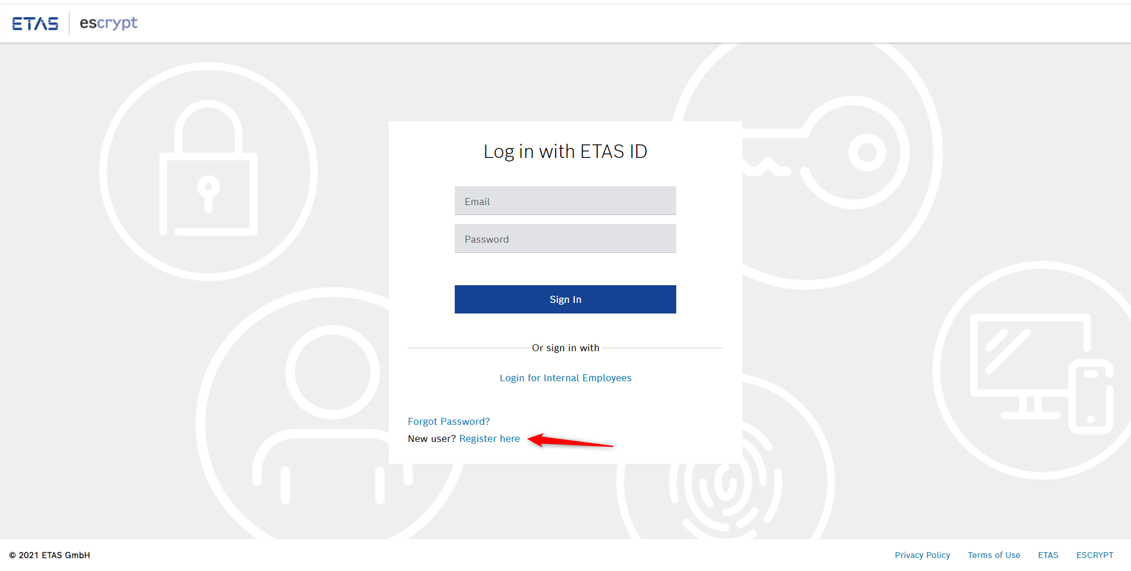This screenshot has height=571, width=1131.
Task: Click the red arrow annotation
Action: coord(570,441)
